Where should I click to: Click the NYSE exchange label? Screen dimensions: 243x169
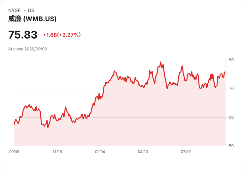tap(15, 11)
